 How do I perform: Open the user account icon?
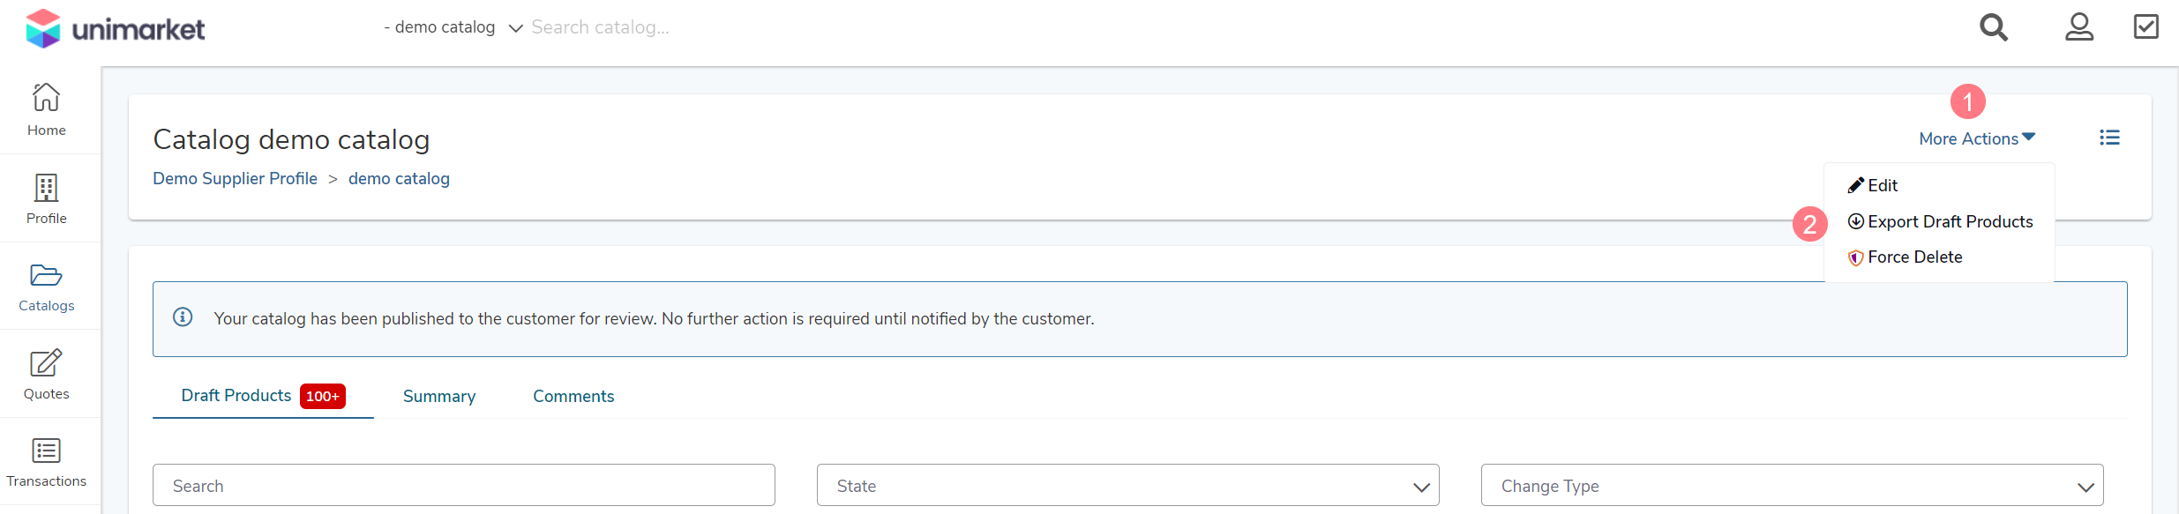coord(2079,27)
